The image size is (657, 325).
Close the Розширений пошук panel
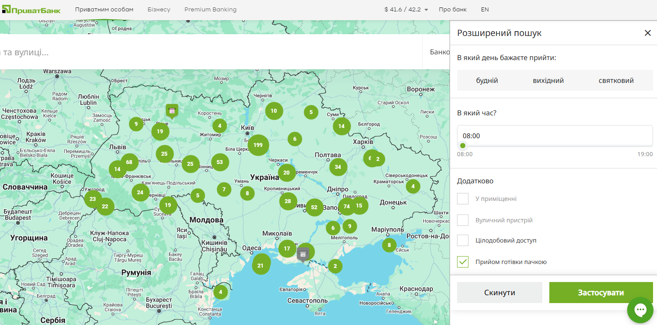[647, 33]
